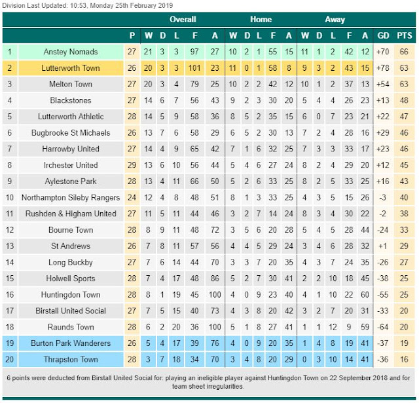Select Bugbrooke St Michaels row name

70,133
